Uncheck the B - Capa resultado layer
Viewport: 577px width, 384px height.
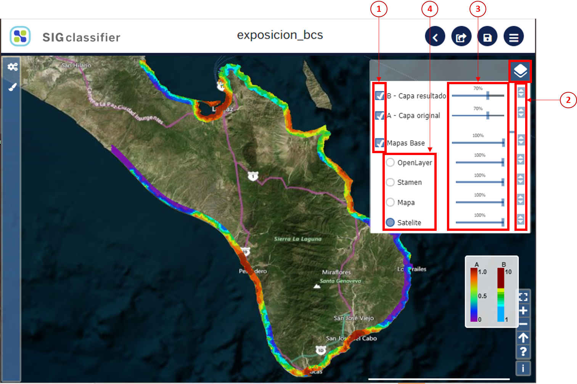click(379, 96)
